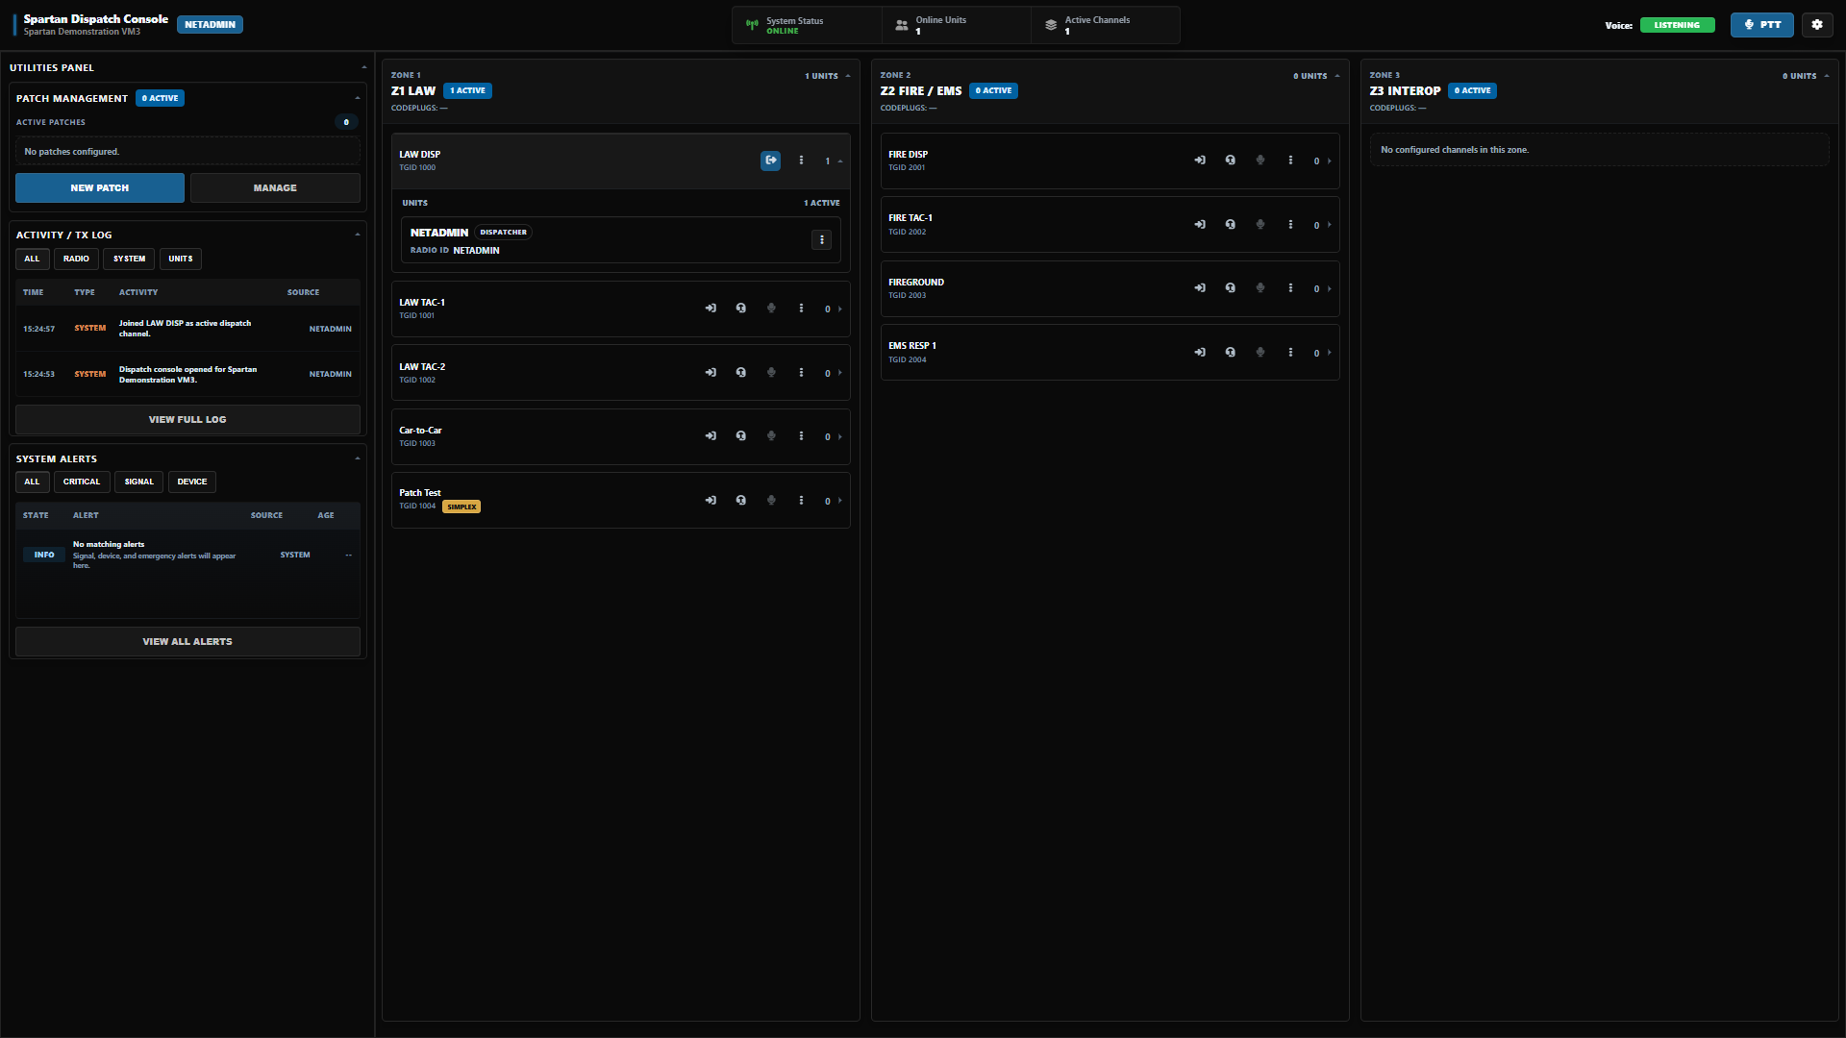
Task: Filter system alerts by DEVICE
Action: pos(192,482)
